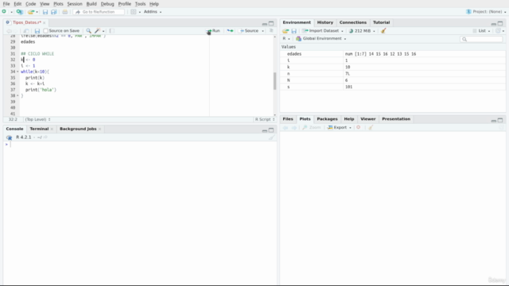Open the Build menu
The image size is (509, 286).
coord(91,4)
